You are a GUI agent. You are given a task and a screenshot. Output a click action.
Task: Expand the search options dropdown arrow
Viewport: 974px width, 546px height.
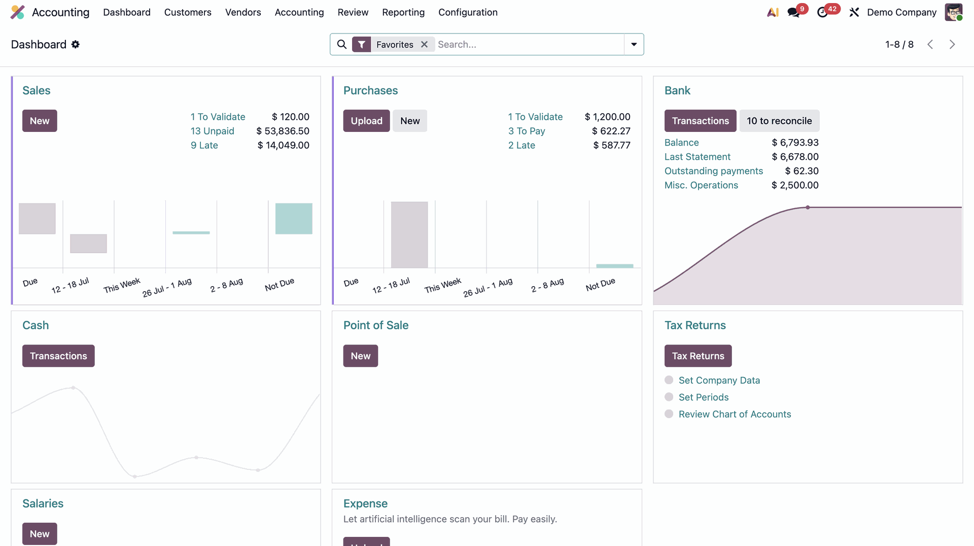[634, 45]
